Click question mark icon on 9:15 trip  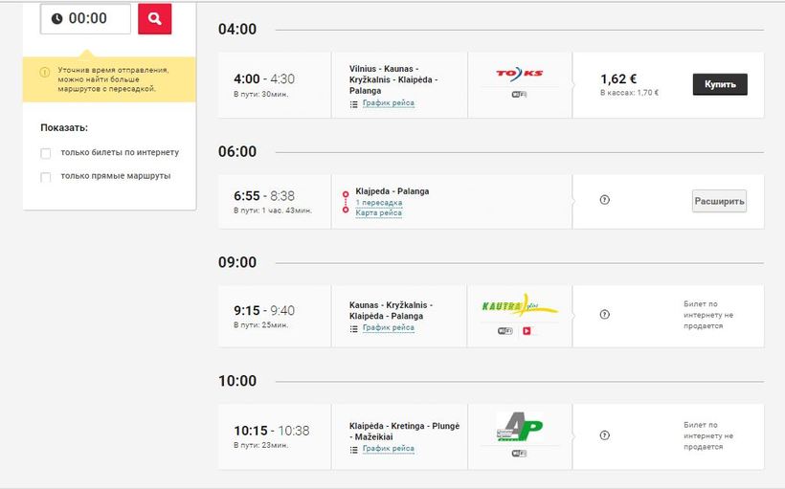(604, 315)
